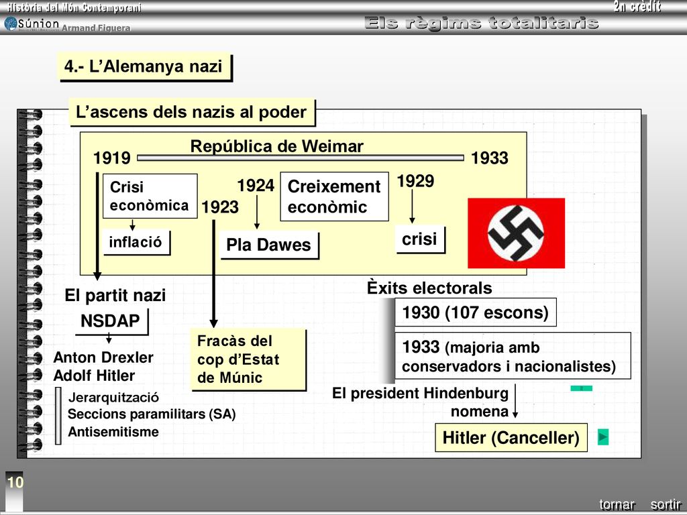This screenshot has height=515, width=687.
Task: Click the header 'Història del Món Contemporani'
Action: pyautogui.click(x=74, y=7)
